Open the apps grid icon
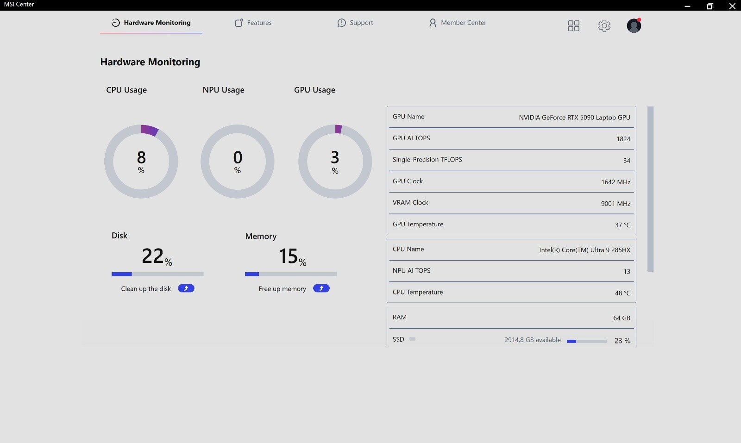The image size is (741, 443). coord(573,26)
